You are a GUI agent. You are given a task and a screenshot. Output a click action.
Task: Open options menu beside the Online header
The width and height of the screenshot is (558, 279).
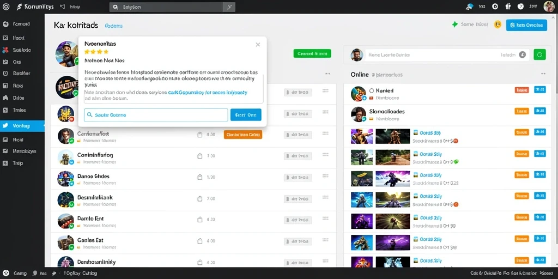[543, 74]
